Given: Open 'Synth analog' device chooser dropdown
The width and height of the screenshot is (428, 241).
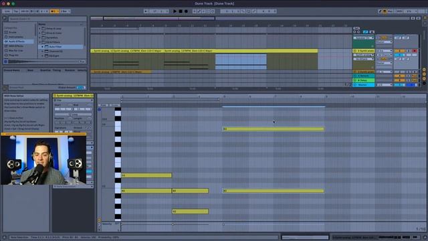Looking at the screenshot, I should [x=363, y=55].
